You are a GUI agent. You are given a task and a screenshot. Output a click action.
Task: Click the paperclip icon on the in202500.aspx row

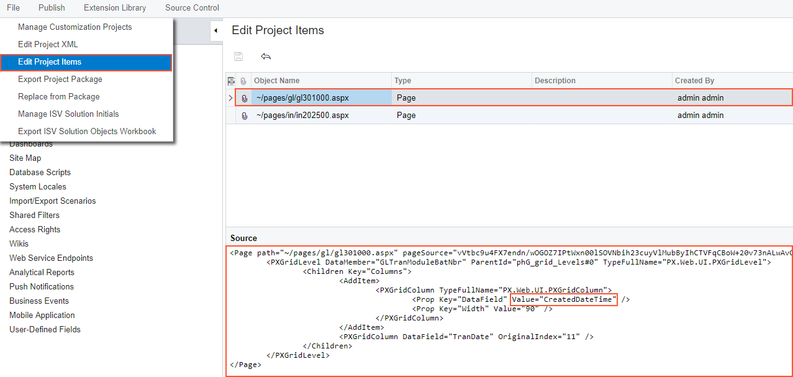(x=244, y=116)
